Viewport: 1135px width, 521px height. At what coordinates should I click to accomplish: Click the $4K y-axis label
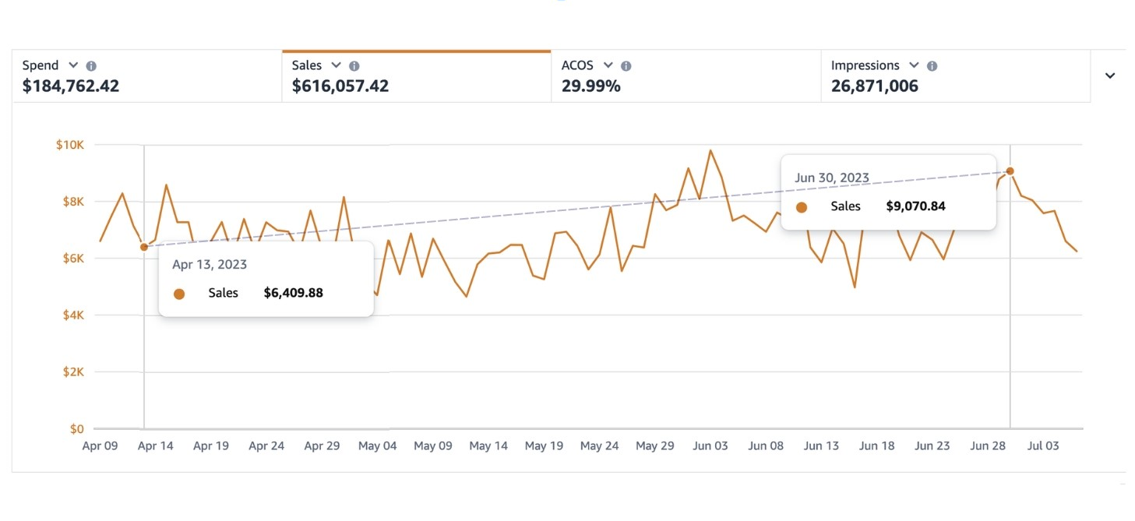point(73,315)
